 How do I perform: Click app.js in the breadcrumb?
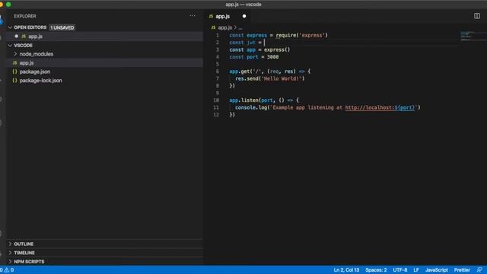pos(224,27)
